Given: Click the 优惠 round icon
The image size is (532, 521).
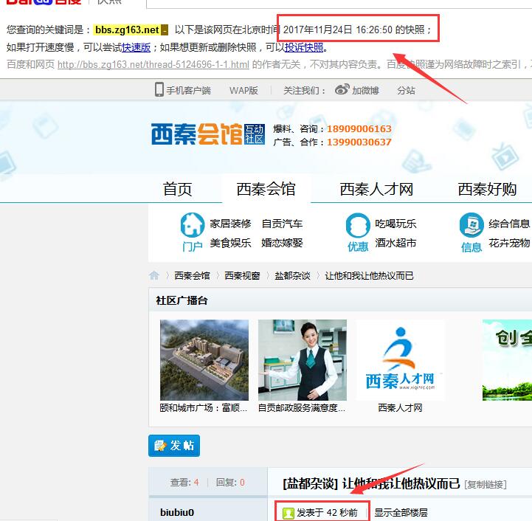Looking at the screenshot, I should (358, 225).
